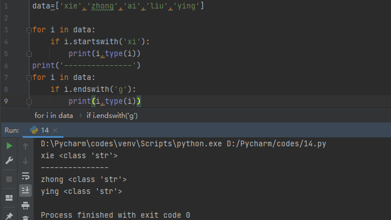
Task: Click the print dashes statement on line 6
Action: [x=87, y=65]
